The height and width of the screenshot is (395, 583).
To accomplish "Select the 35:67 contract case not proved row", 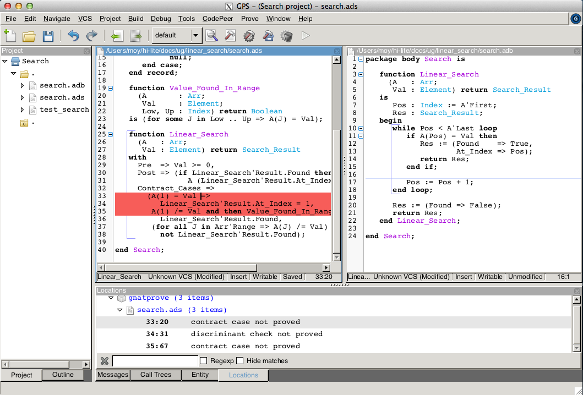I will coord(334,347).
